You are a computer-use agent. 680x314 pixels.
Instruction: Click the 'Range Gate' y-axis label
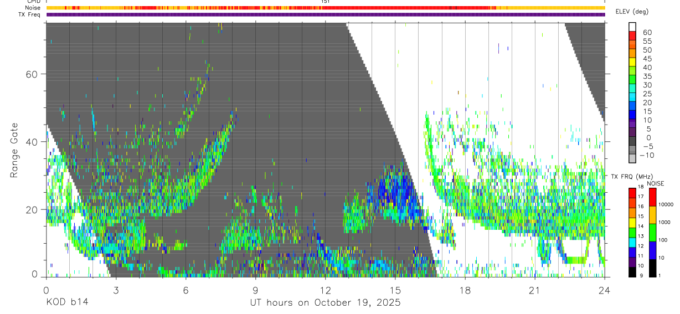tap(14, 150)
